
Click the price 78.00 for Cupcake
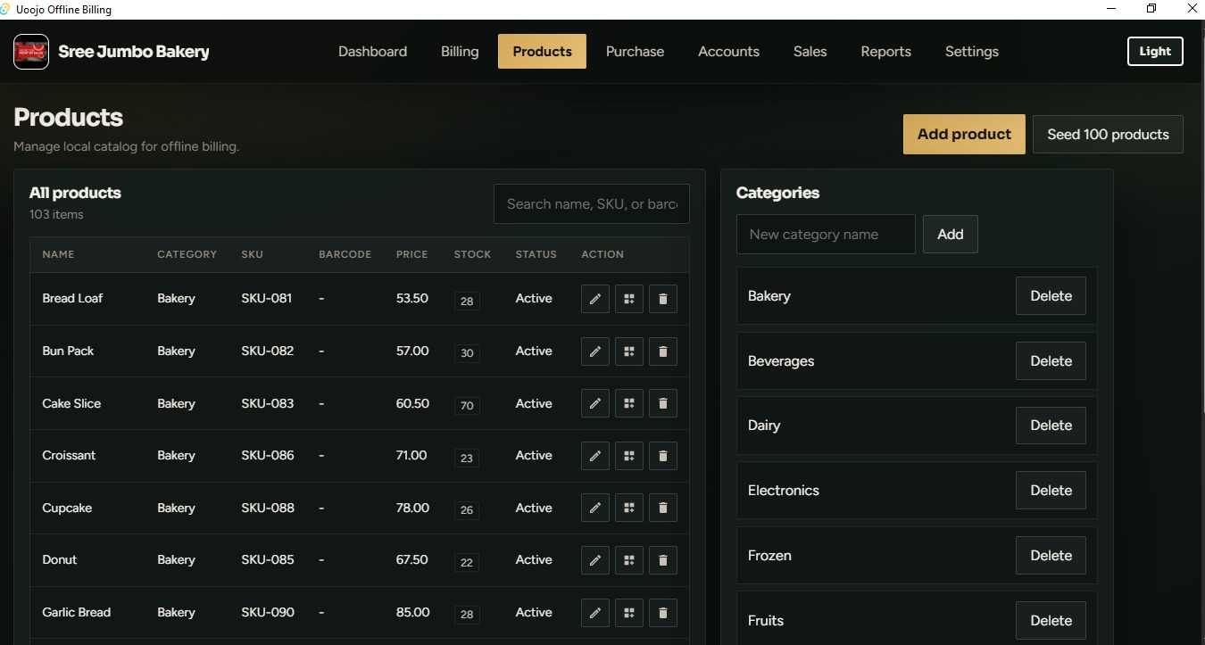click(x=412, y=508)
